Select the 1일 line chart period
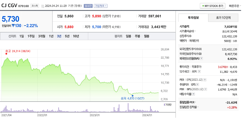Screen dimensions: 247x118 coord(22,36)
